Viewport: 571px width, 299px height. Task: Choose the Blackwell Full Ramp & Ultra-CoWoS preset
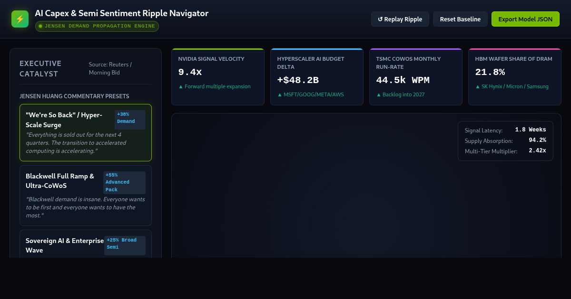coord(86,196)
